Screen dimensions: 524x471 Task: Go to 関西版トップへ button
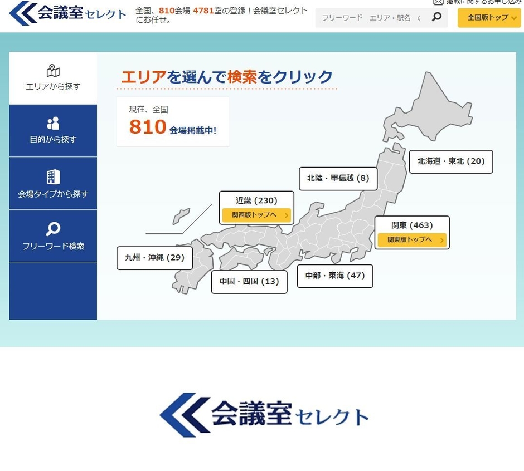click(256, 215)
